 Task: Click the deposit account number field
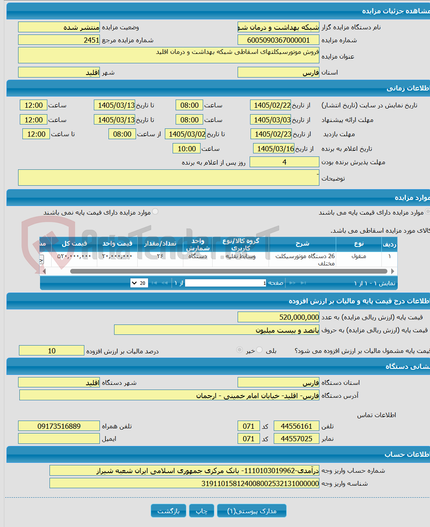(x=184, y=471)
